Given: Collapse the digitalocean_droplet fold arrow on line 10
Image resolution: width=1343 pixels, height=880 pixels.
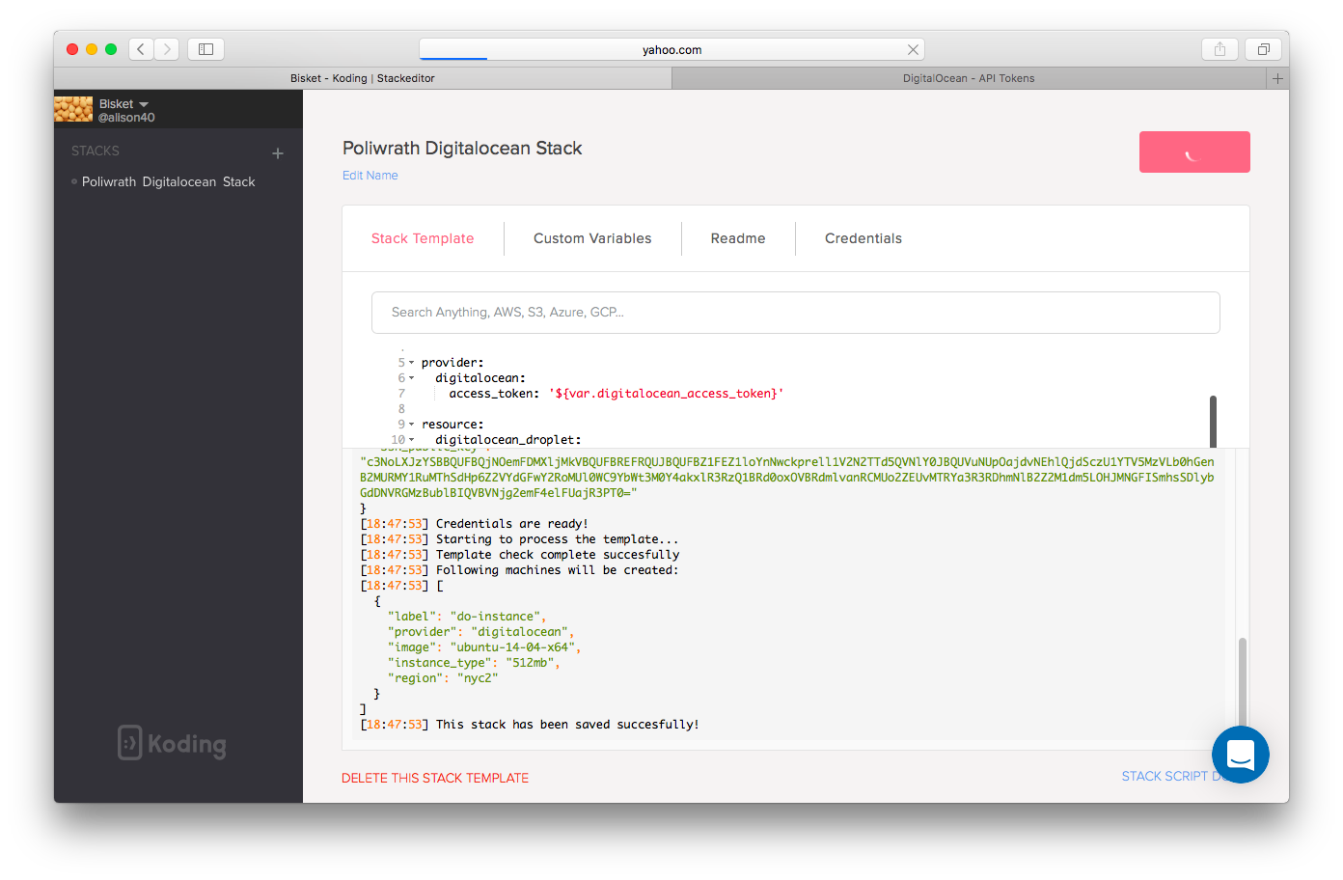Looking at the screenshot, I should coord(411,440).
